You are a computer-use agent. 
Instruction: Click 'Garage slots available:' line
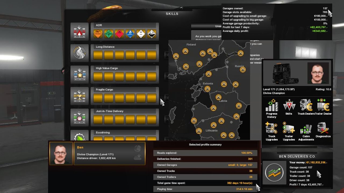click(x=275, y=12)
